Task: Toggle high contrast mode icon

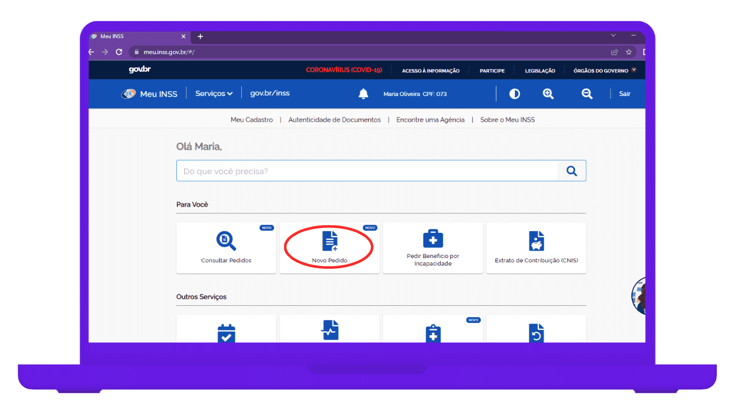Action: [514, 94]
